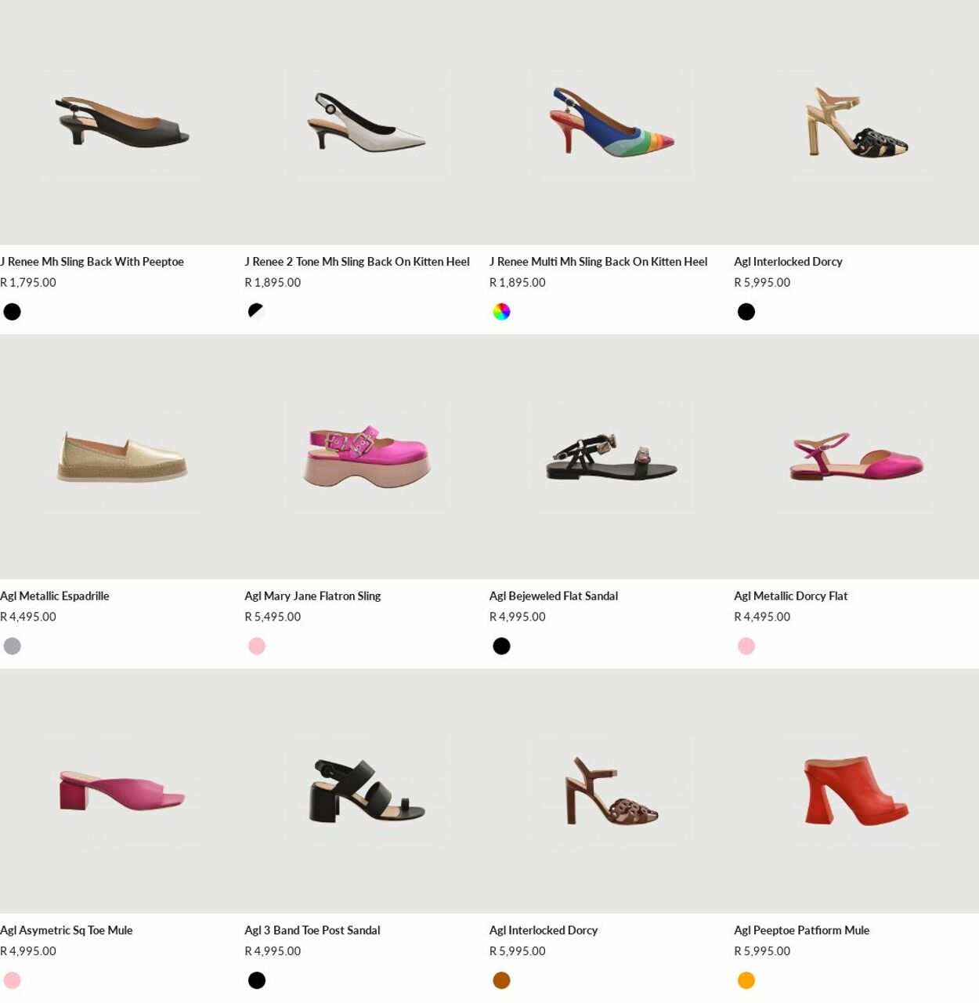
Task: View the white two-tone kitten heel shoe photo
Action: (x=367, y=122)
